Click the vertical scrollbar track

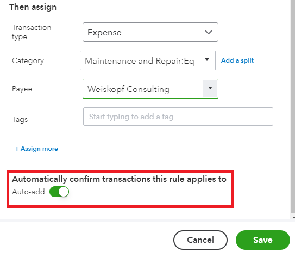[292, 107]
